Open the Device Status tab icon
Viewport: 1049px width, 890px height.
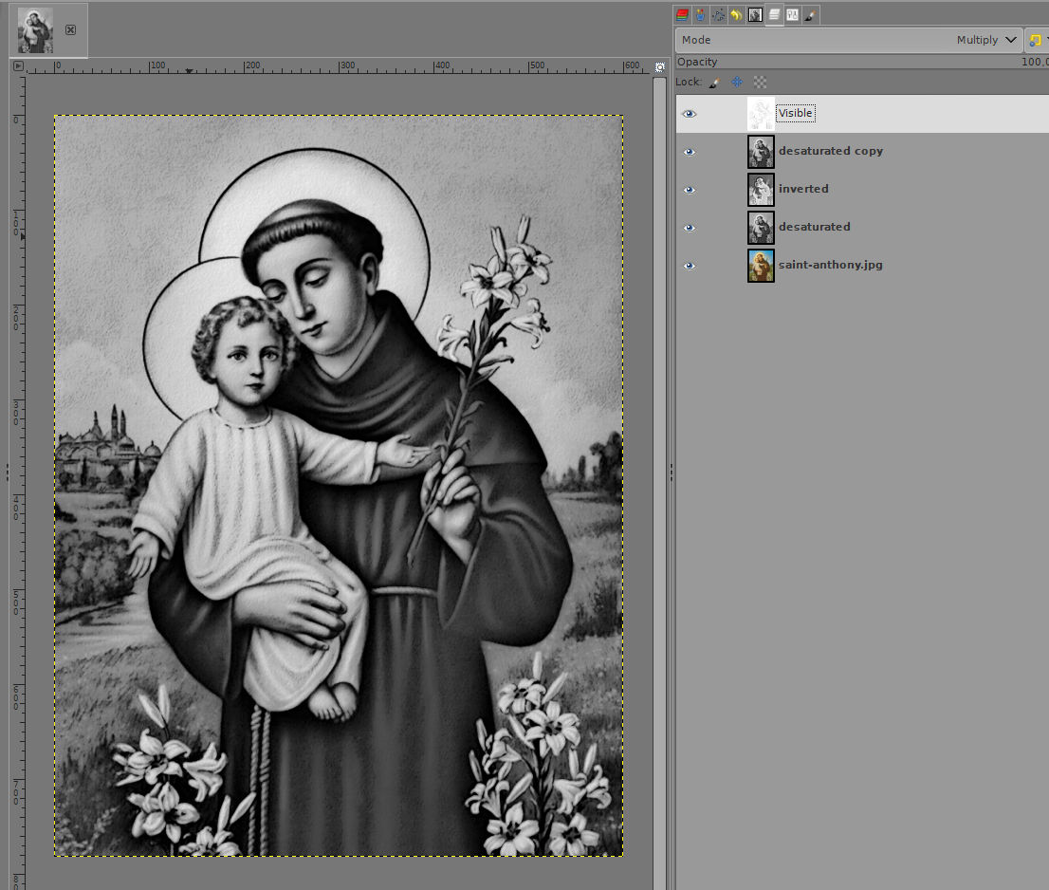(700, 14)
